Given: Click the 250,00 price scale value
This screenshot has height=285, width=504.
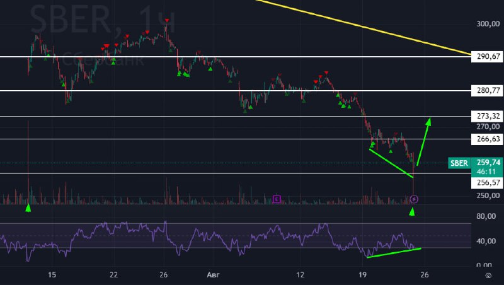Looking at the screenshot, I should [x=488, y=195].
